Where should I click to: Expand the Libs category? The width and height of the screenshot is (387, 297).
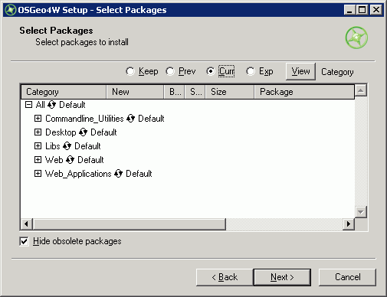tap(38, 146)
